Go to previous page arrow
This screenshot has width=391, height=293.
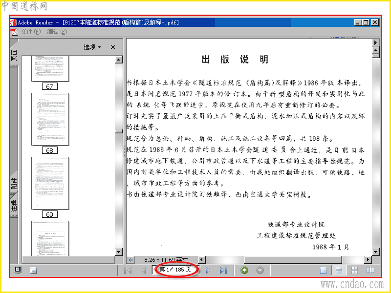click(144, 271)
